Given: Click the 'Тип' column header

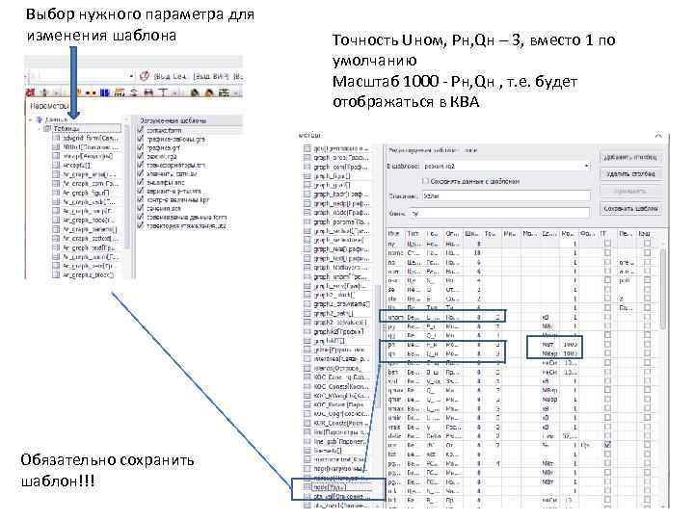Looking at the screenshot, I should [414, 233].
